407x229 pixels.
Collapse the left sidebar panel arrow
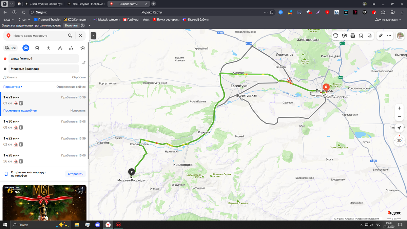(x=93, y=35)
